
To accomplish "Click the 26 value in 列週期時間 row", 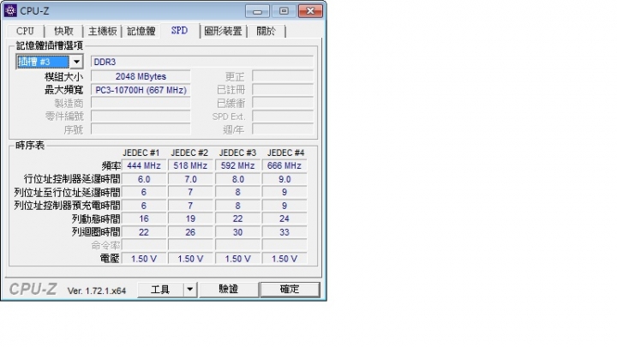I will pyautogui.click(x=190, y=232).
